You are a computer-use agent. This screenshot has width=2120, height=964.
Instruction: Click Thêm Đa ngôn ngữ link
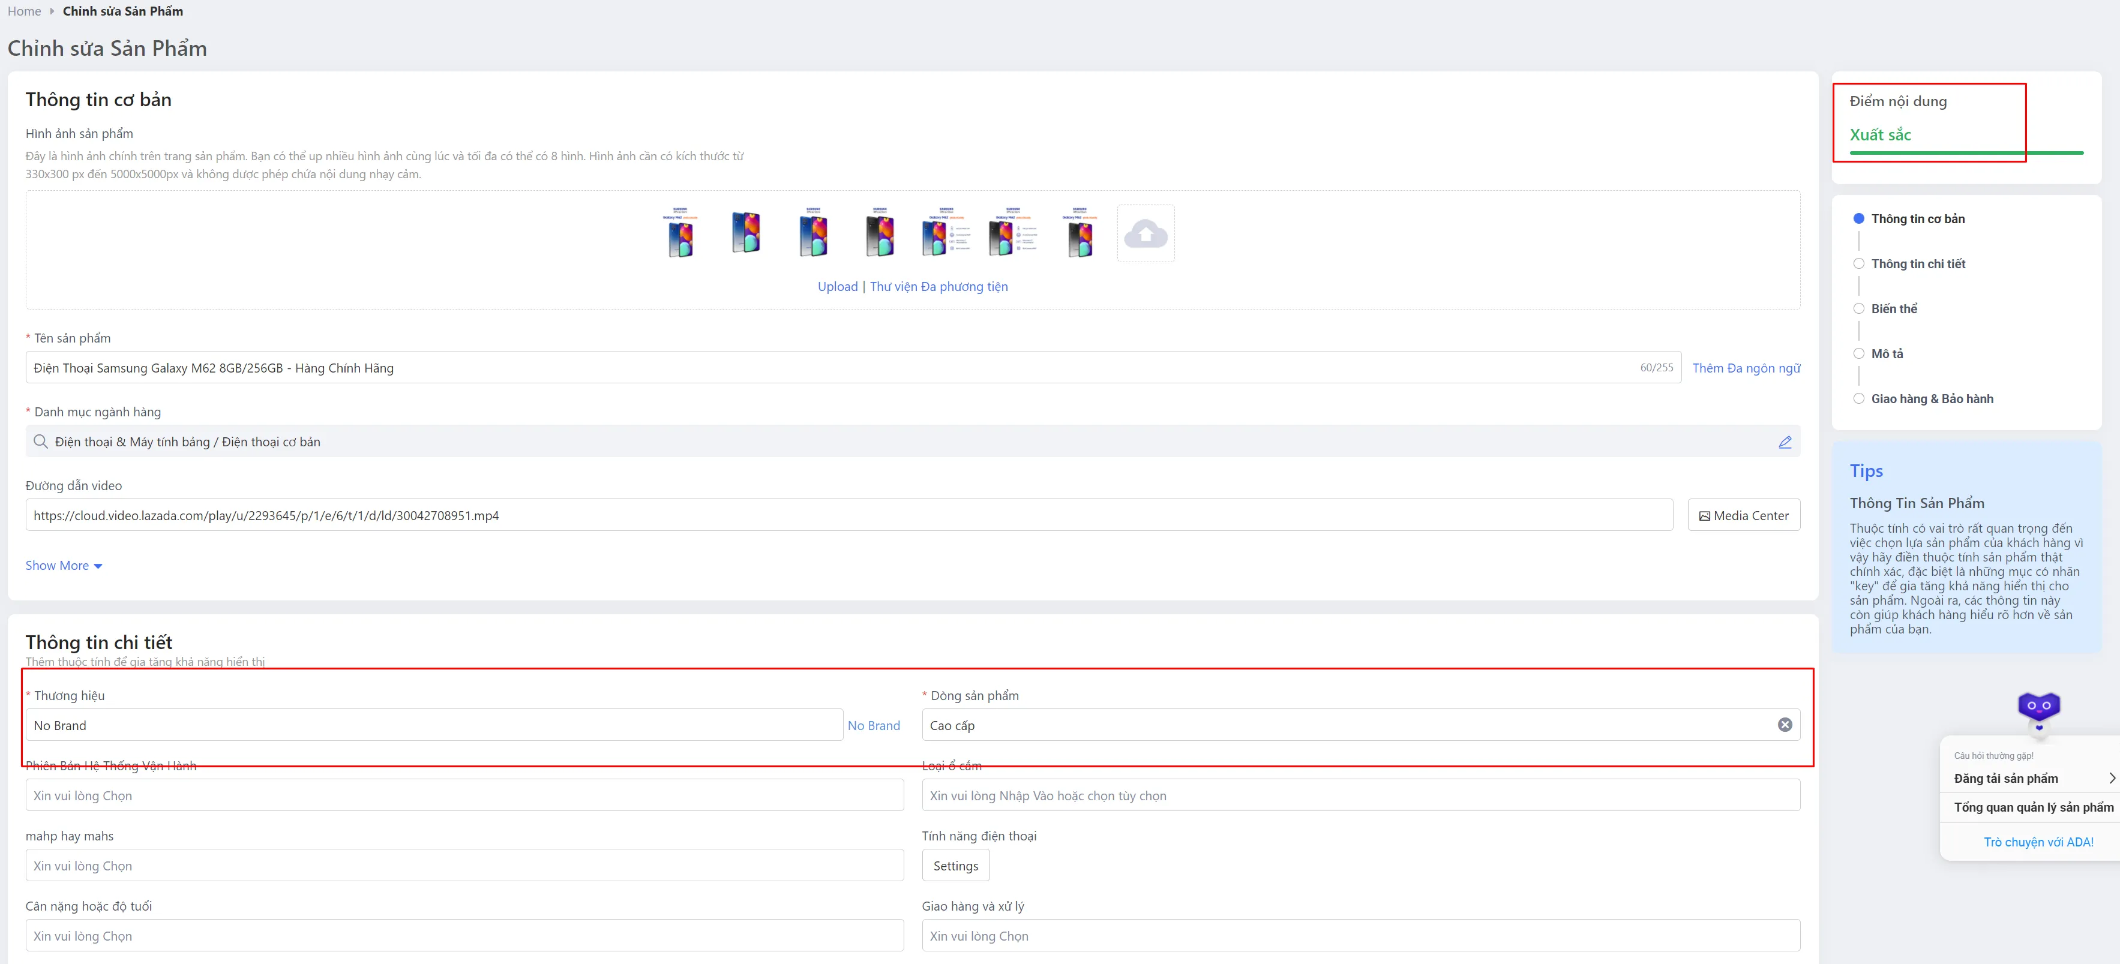[1746, 368]
